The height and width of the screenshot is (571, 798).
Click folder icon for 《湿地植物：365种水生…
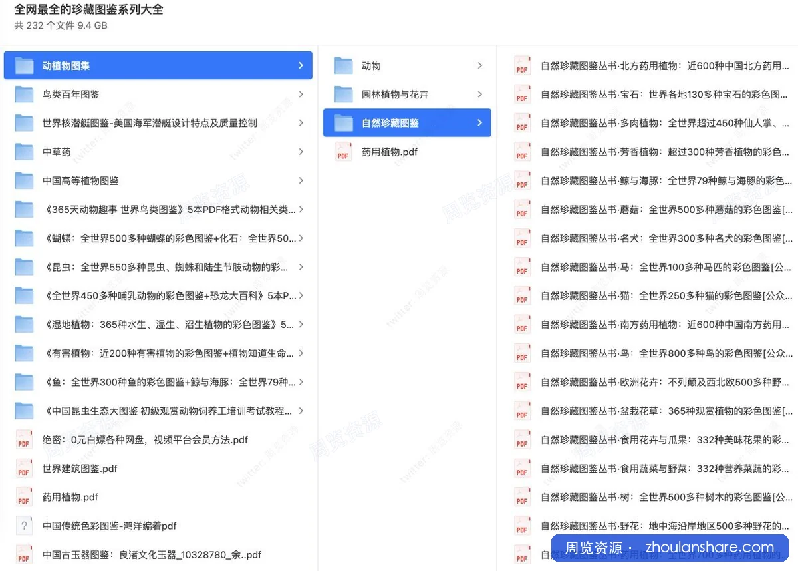pyautogui.click(x=24, y=324)
